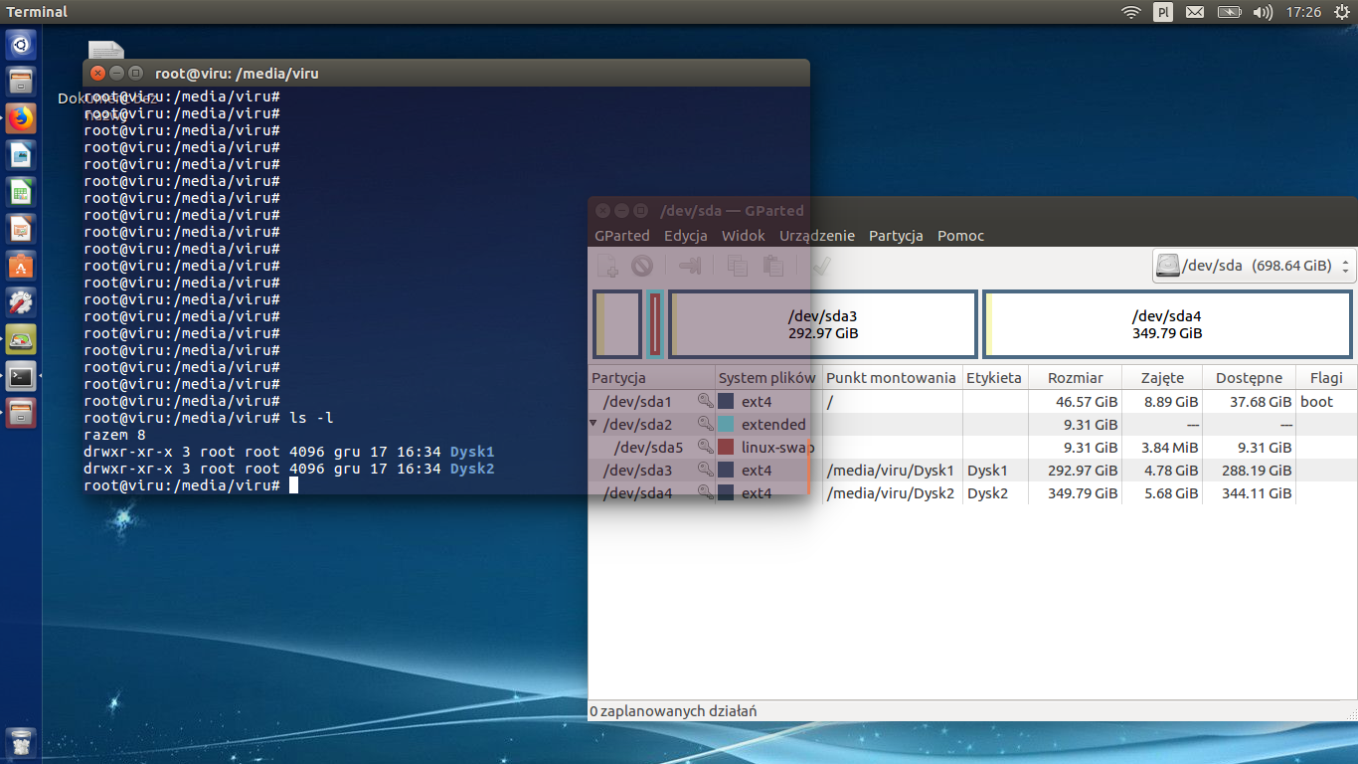
Task: Open the Edycja menu
Action: coord(686,236)
